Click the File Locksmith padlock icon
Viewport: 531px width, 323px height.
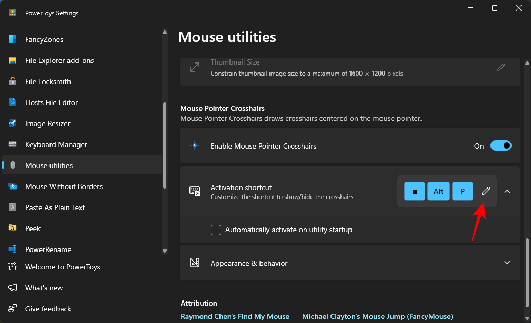click(13, 81)
